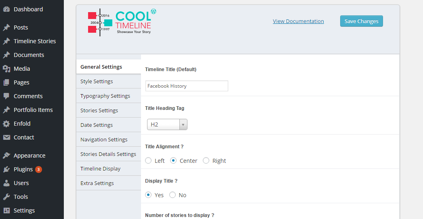Click the Posts pushpin icon

[6, 27]
